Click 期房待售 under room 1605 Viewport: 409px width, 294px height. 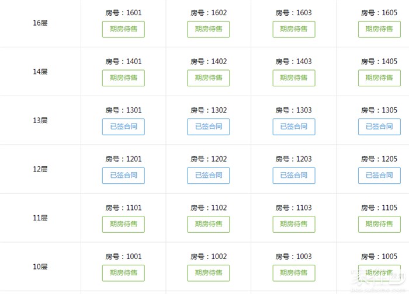[x=379, y=29]
